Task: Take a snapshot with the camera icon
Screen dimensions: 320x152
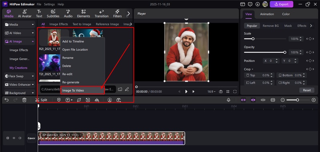Action: click(221, 92)
